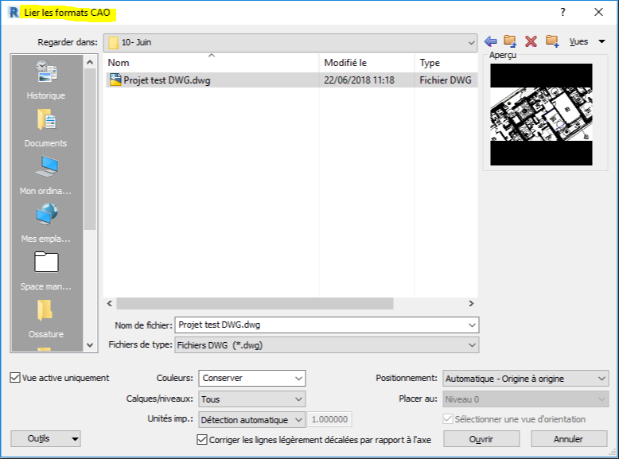Select Projet test DWG.dwg file
This screenshot has height=459, width=619.
click(166, 80)
